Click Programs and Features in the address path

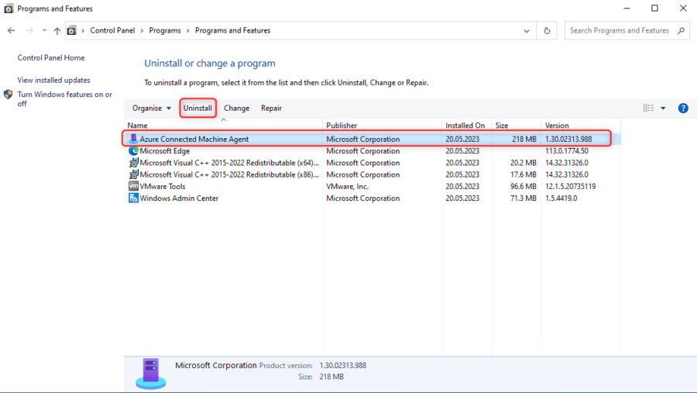[x=233, y=30]
